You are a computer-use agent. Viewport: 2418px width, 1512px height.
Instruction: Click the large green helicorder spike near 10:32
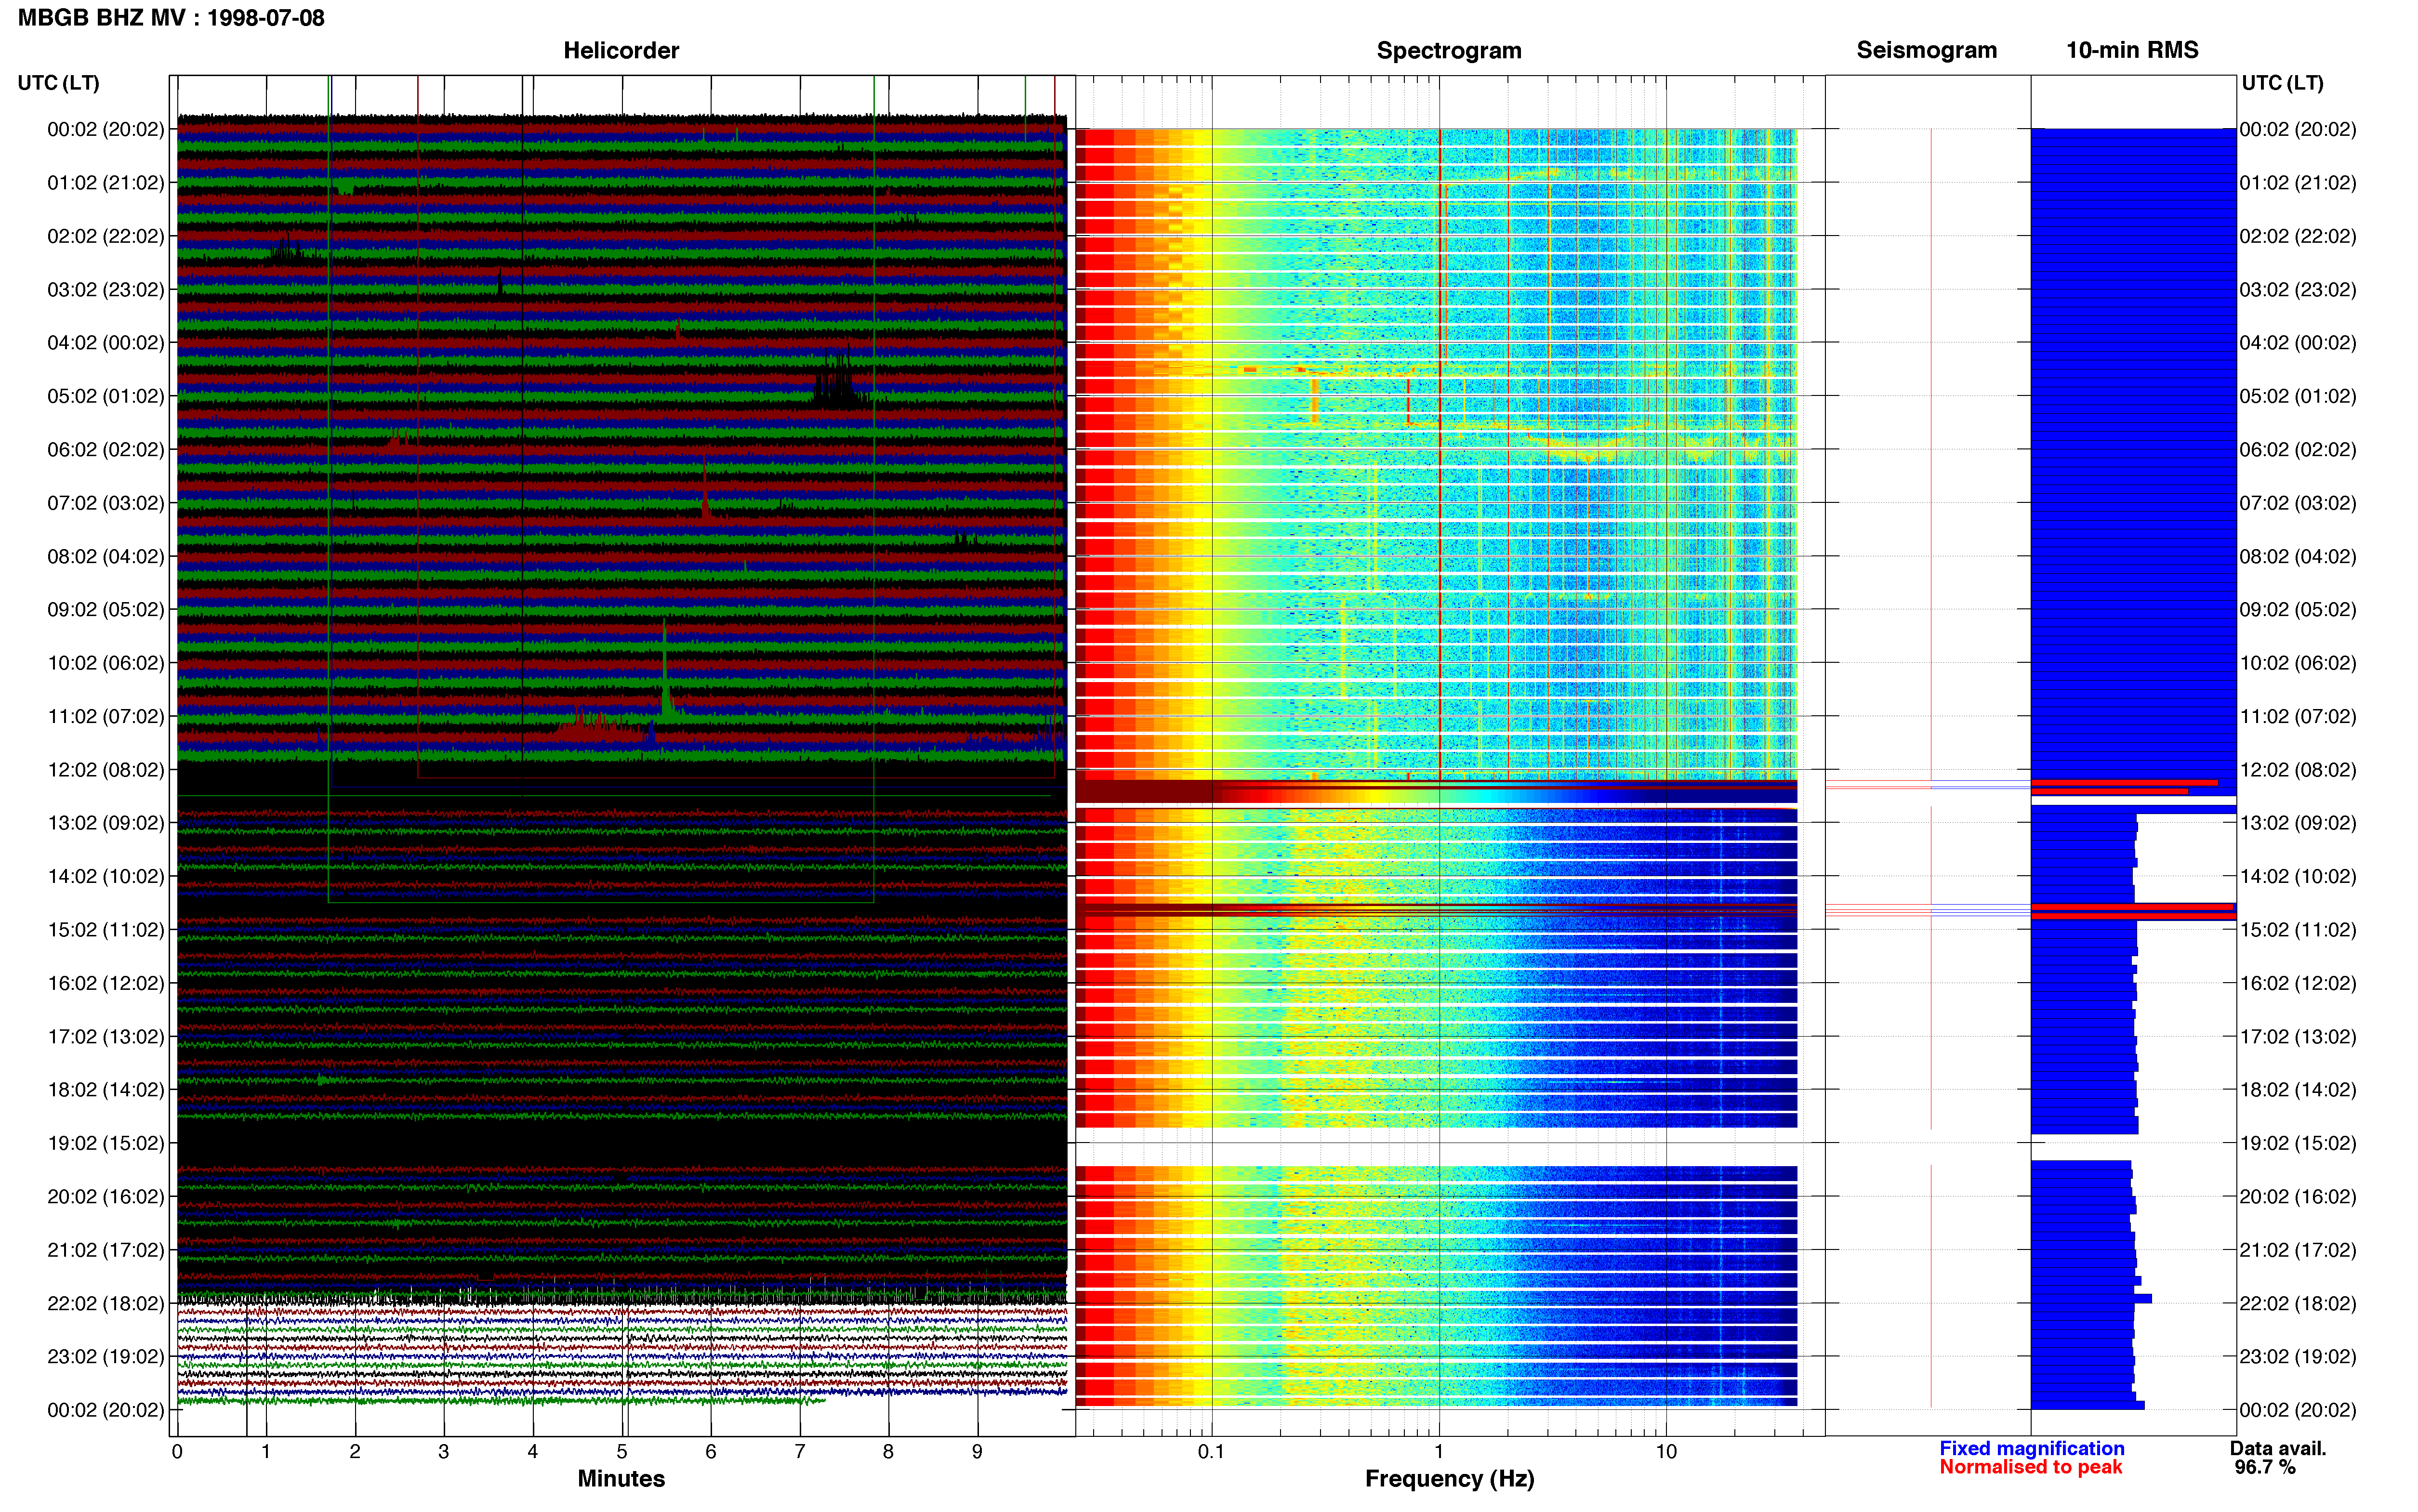tap(665, 668)
